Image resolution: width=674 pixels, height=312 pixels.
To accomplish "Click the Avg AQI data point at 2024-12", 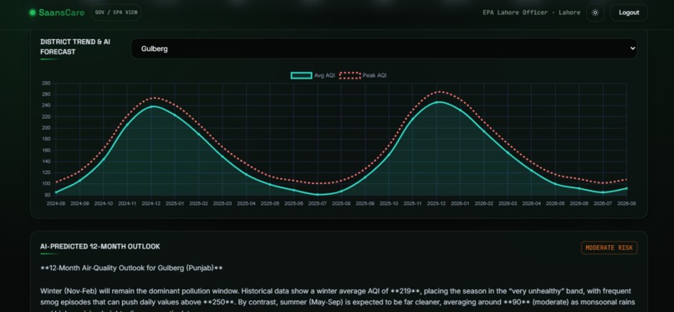I will pos(151,106).
